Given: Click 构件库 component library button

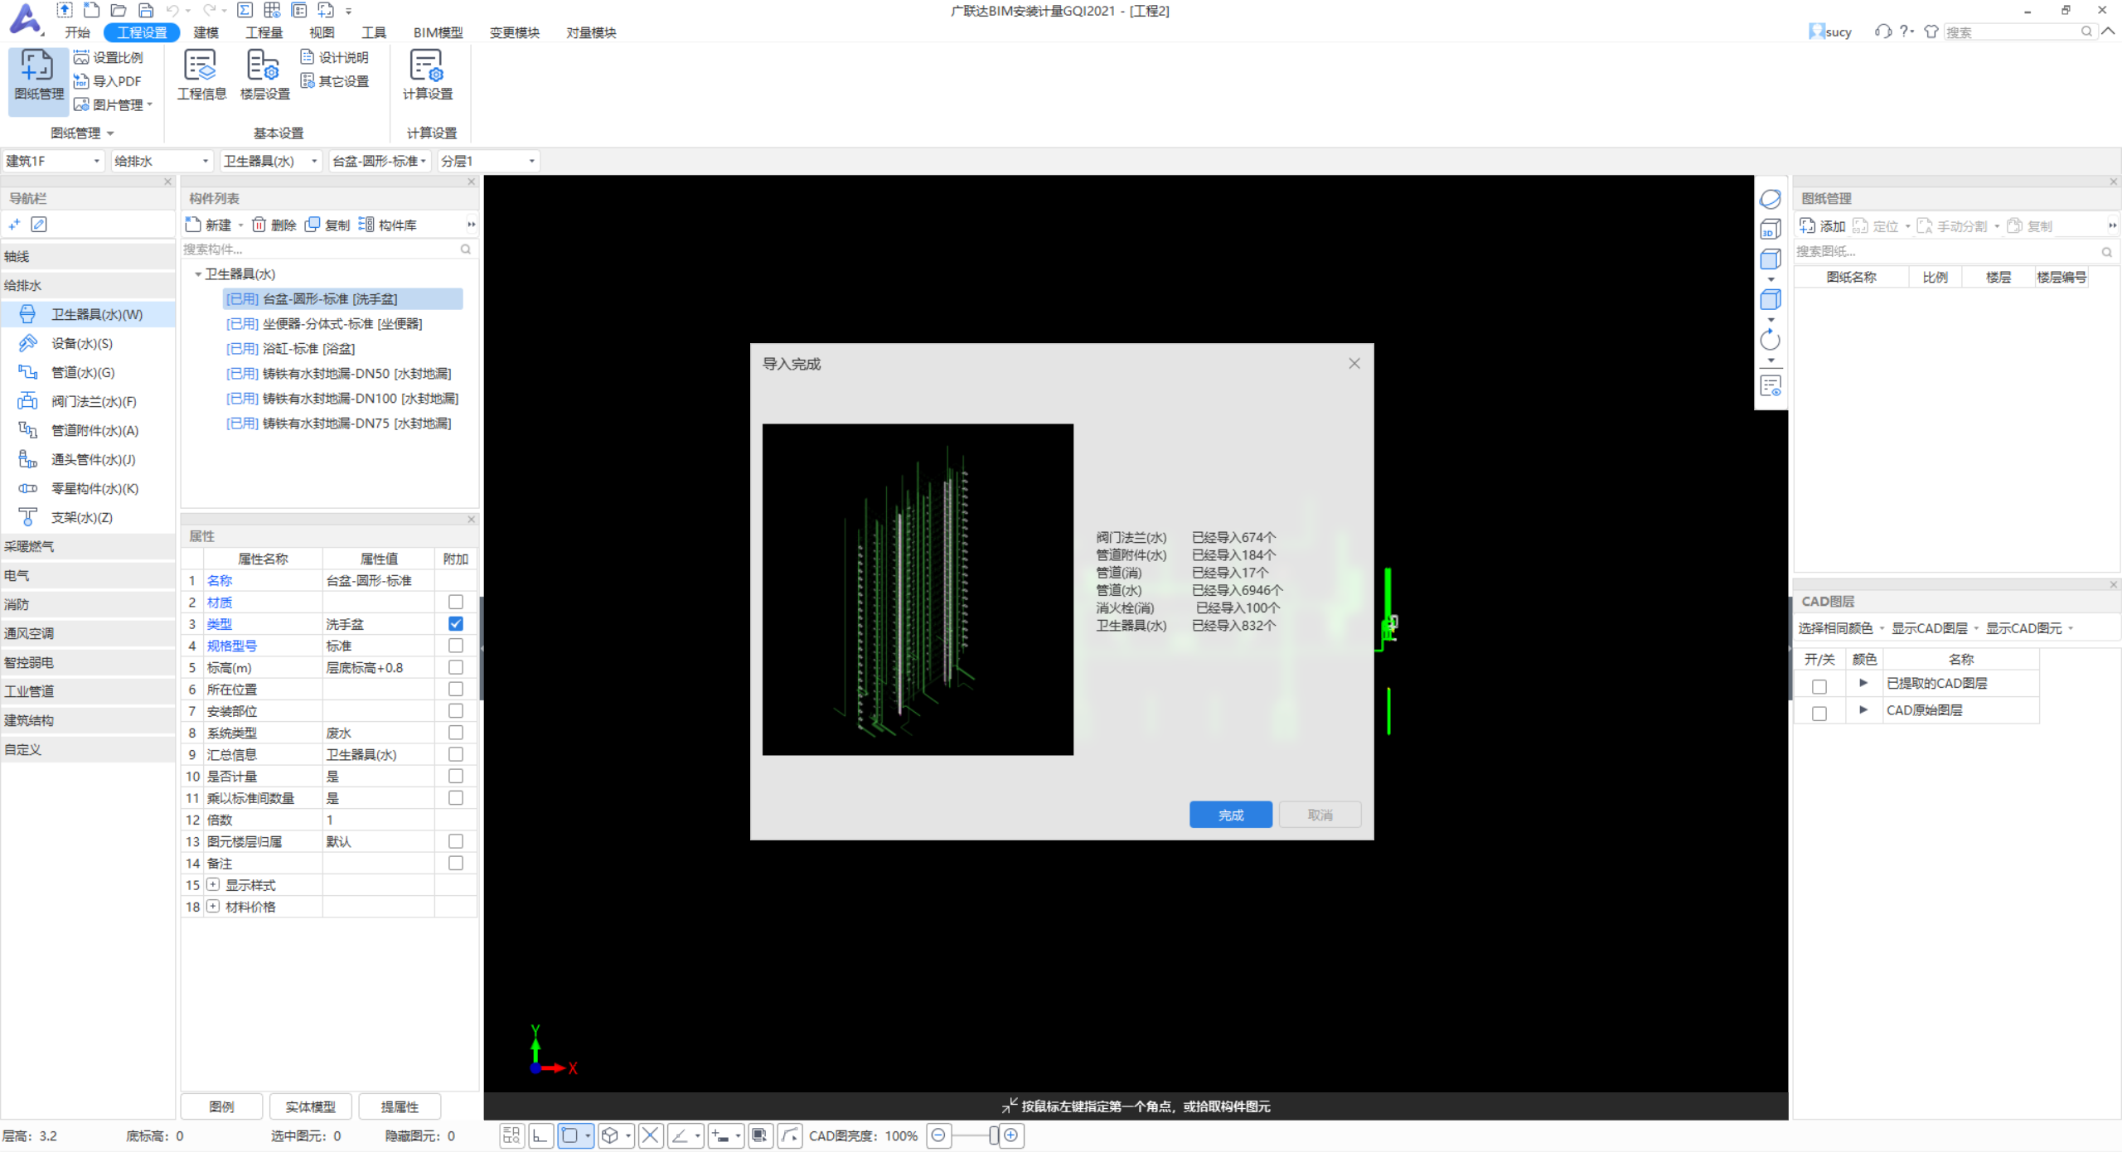Looking at the screenshot, I should [x=387, y=225].
